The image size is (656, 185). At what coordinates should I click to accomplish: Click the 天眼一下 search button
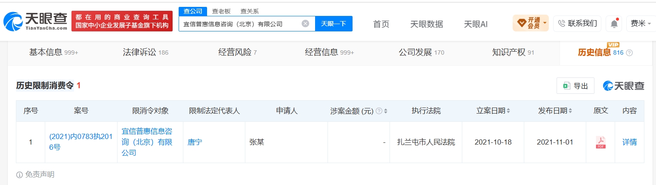click(x=334, y=24)
